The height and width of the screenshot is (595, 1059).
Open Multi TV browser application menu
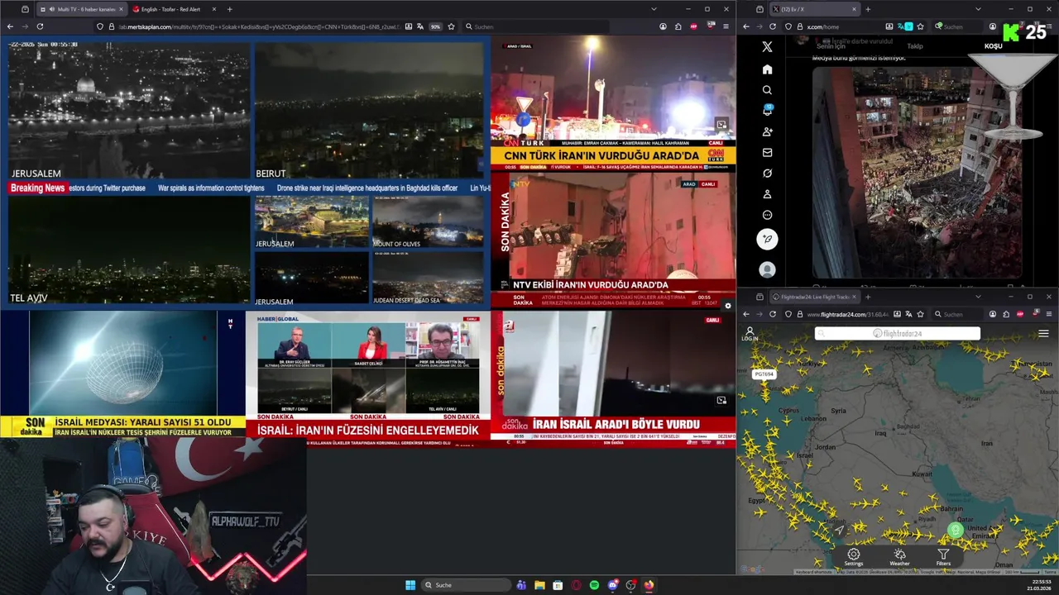pyautogui.click(x=725, y=26)
